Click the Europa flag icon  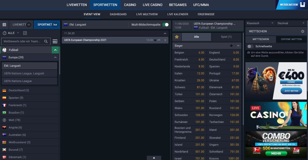[x=4, y=57]
